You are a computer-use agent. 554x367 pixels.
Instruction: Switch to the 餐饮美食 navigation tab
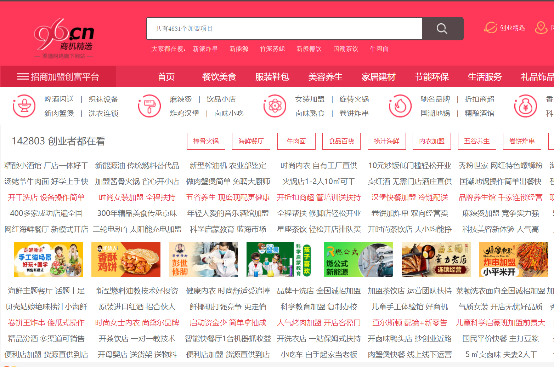coord(219,77)
